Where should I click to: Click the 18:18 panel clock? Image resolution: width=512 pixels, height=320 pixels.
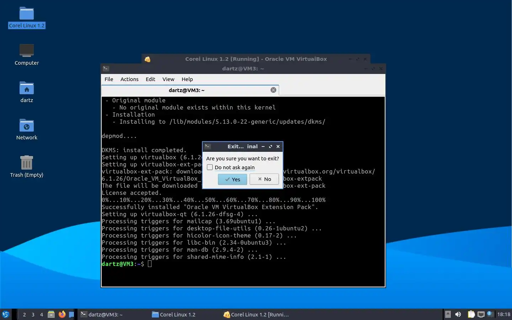click(503, 314)
